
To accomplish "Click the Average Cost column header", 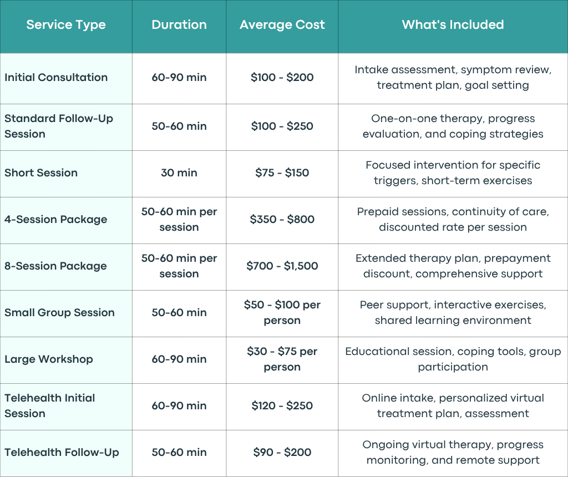I will (282, 24).
